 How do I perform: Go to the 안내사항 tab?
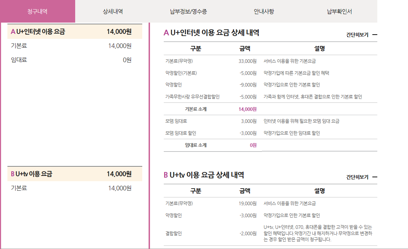(264, 11)
